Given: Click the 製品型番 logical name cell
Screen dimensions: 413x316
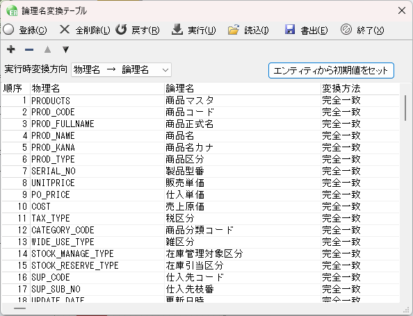Looking at the screenshot, I should tap(243, 172).
